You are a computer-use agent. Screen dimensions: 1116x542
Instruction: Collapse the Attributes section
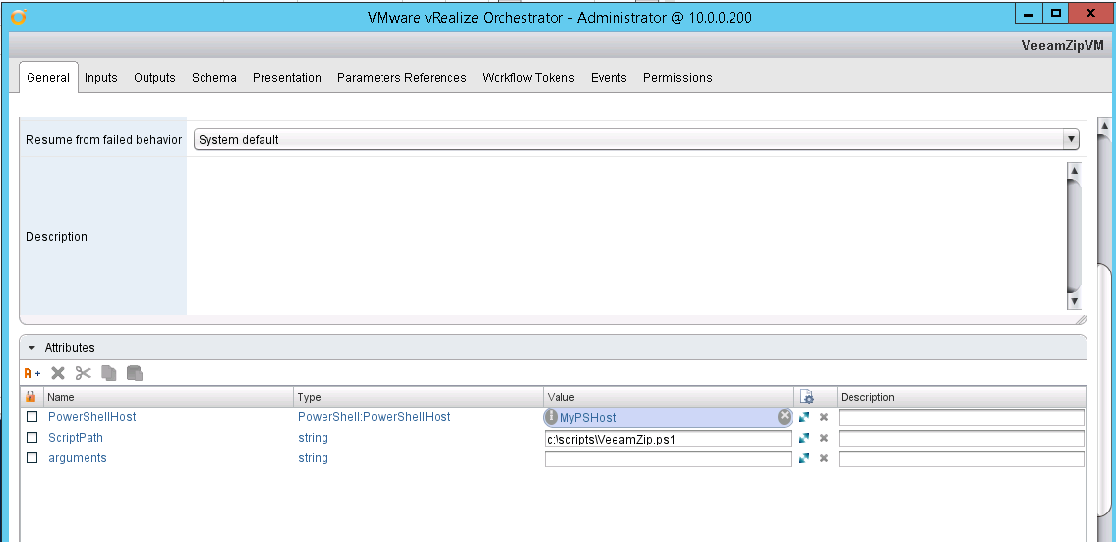point(31,348)
